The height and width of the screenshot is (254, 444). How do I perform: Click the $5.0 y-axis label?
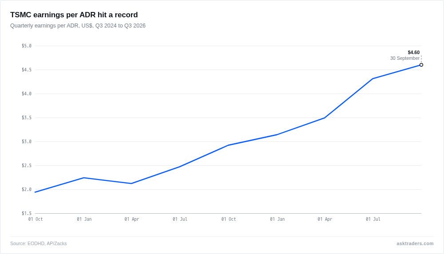tap(27, 46)
